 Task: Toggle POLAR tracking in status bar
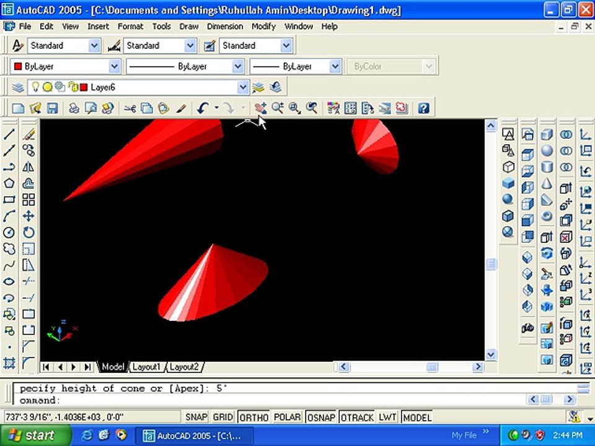click(x=287, y=417)
